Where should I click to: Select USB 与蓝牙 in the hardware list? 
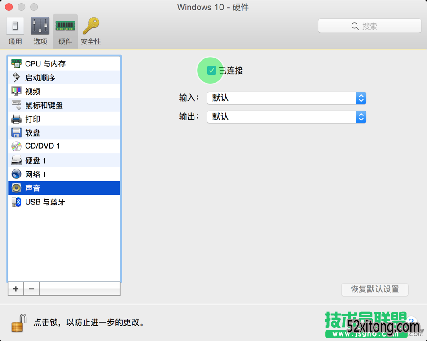64,202
